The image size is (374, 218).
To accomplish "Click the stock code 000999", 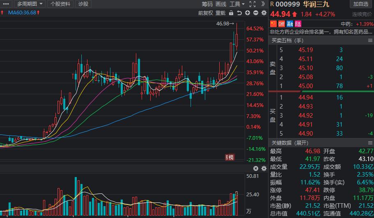I will coord(288,4).
